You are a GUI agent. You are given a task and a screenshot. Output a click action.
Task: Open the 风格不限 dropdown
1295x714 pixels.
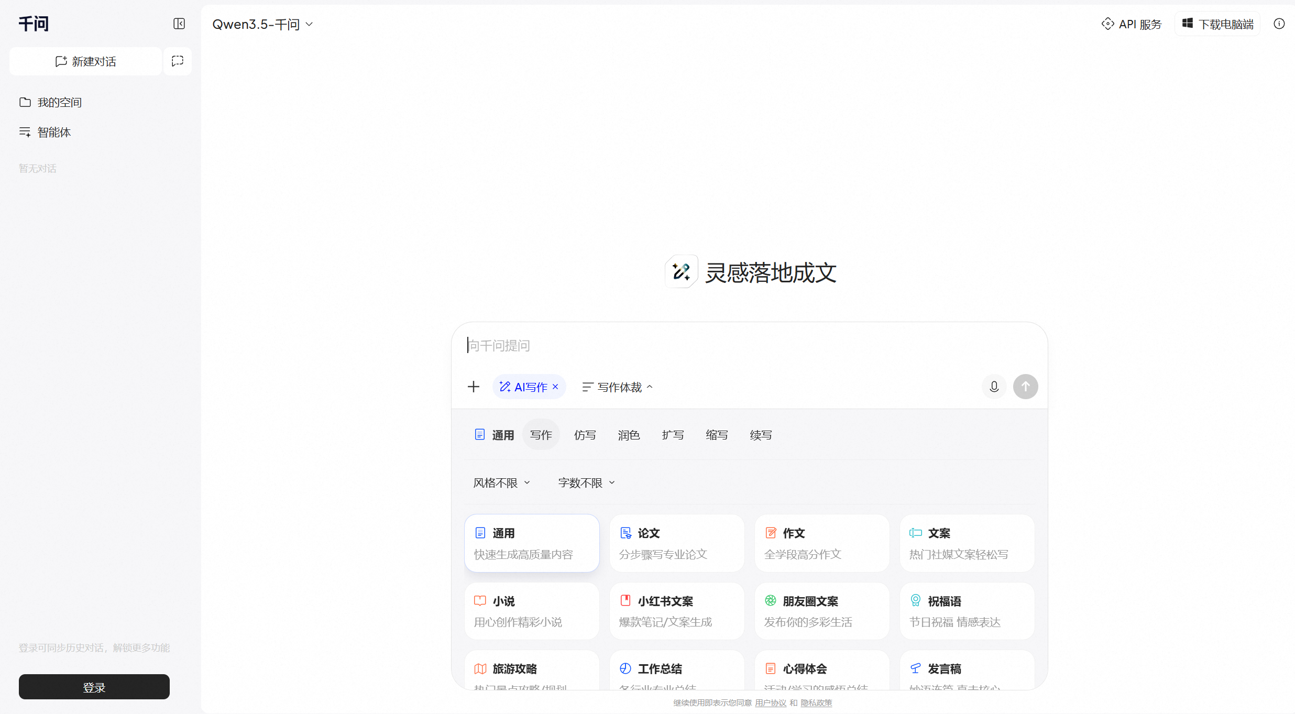pos(502,482)
